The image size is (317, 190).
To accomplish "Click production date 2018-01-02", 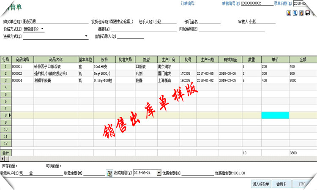I will point(205,81).
